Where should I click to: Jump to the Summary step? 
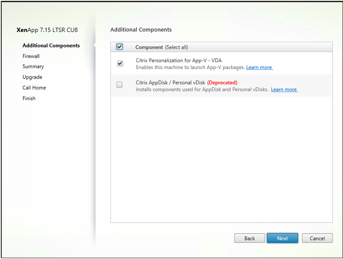coord(33,66)
